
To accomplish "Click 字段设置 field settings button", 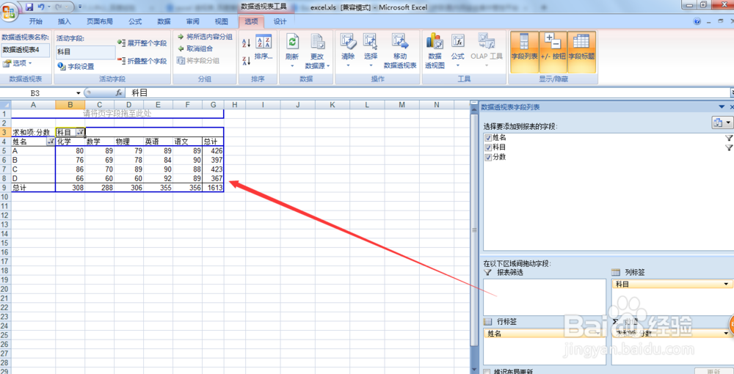I will [x=76, y=67].
